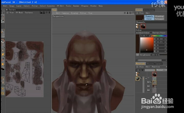This screenshot has height=113, width=184.
Task: Pick a hue on the rainbow hue slider
Action: (x=159, y=36)
